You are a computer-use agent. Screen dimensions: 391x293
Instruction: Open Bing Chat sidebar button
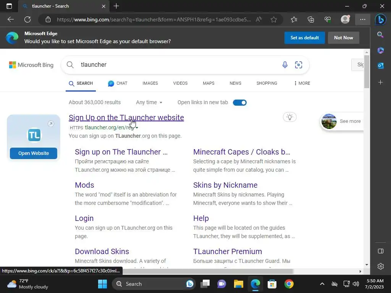click(381, 19)
